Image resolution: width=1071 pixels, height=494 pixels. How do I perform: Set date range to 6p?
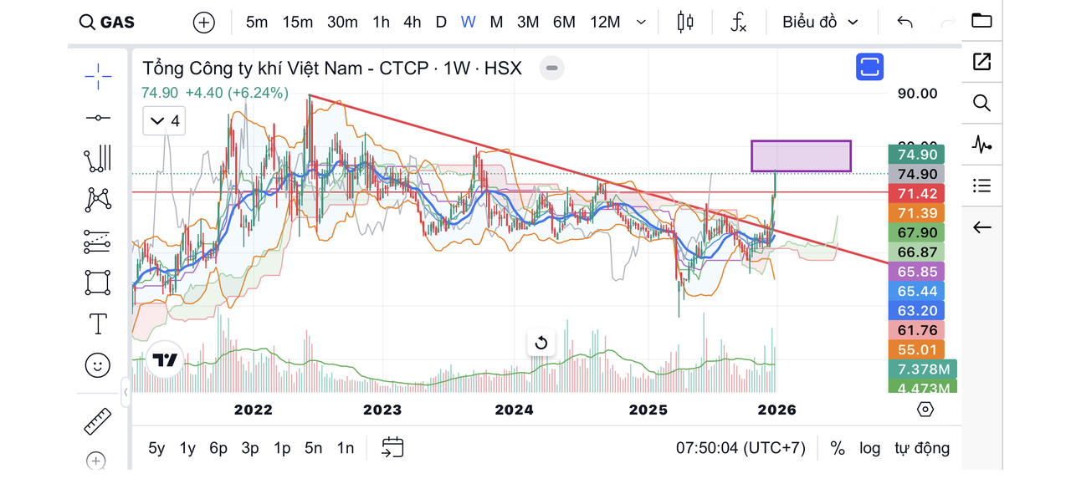pyautogui.click(x=218, y=448)
